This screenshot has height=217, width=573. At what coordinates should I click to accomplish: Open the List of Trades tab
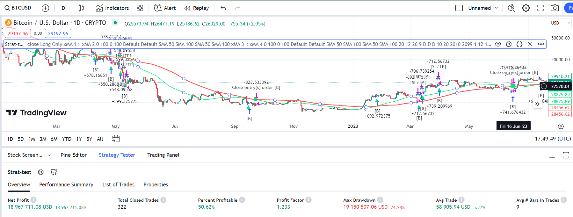pyautogui.click(x=118, y=184)
